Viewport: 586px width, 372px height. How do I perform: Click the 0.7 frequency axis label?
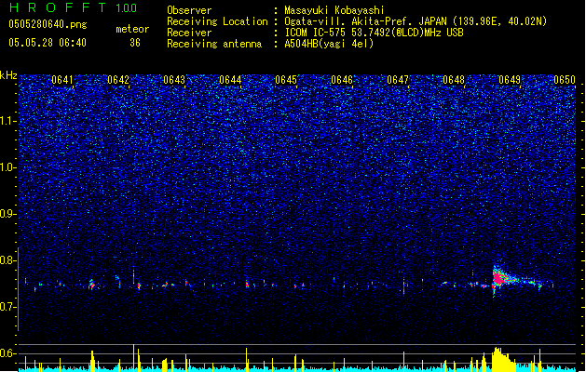tap(8, 307)
